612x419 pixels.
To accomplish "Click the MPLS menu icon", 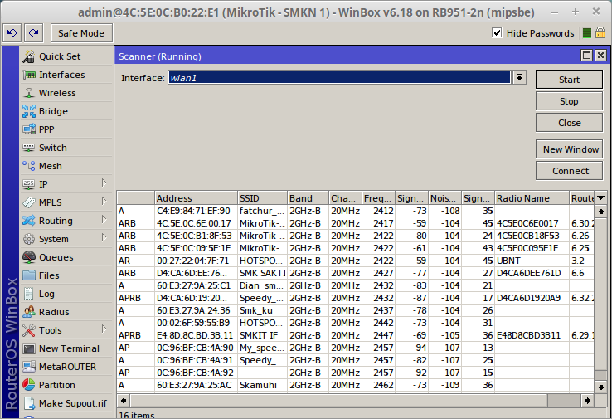I will [x=29, y=202].
